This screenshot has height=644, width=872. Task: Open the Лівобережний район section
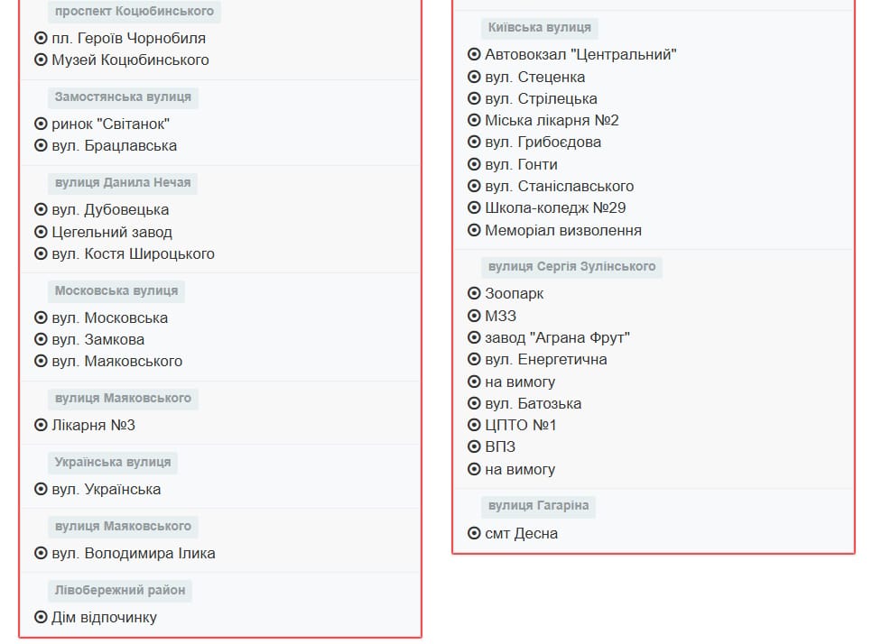click(121, 590)
